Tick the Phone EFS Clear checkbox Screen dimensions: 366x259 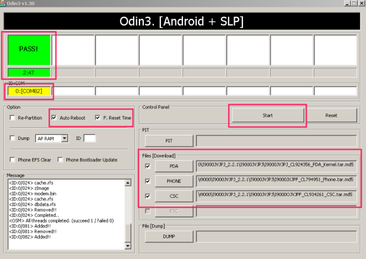coord(12,159)
